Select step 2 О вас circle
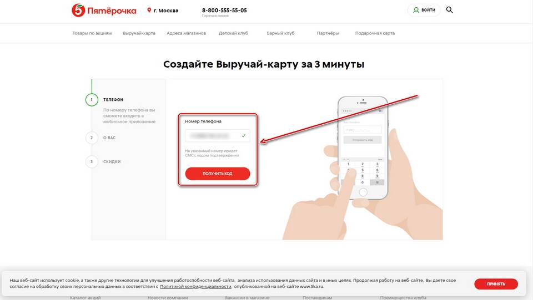This screenshot has height=300, width=533. (92, 138)
